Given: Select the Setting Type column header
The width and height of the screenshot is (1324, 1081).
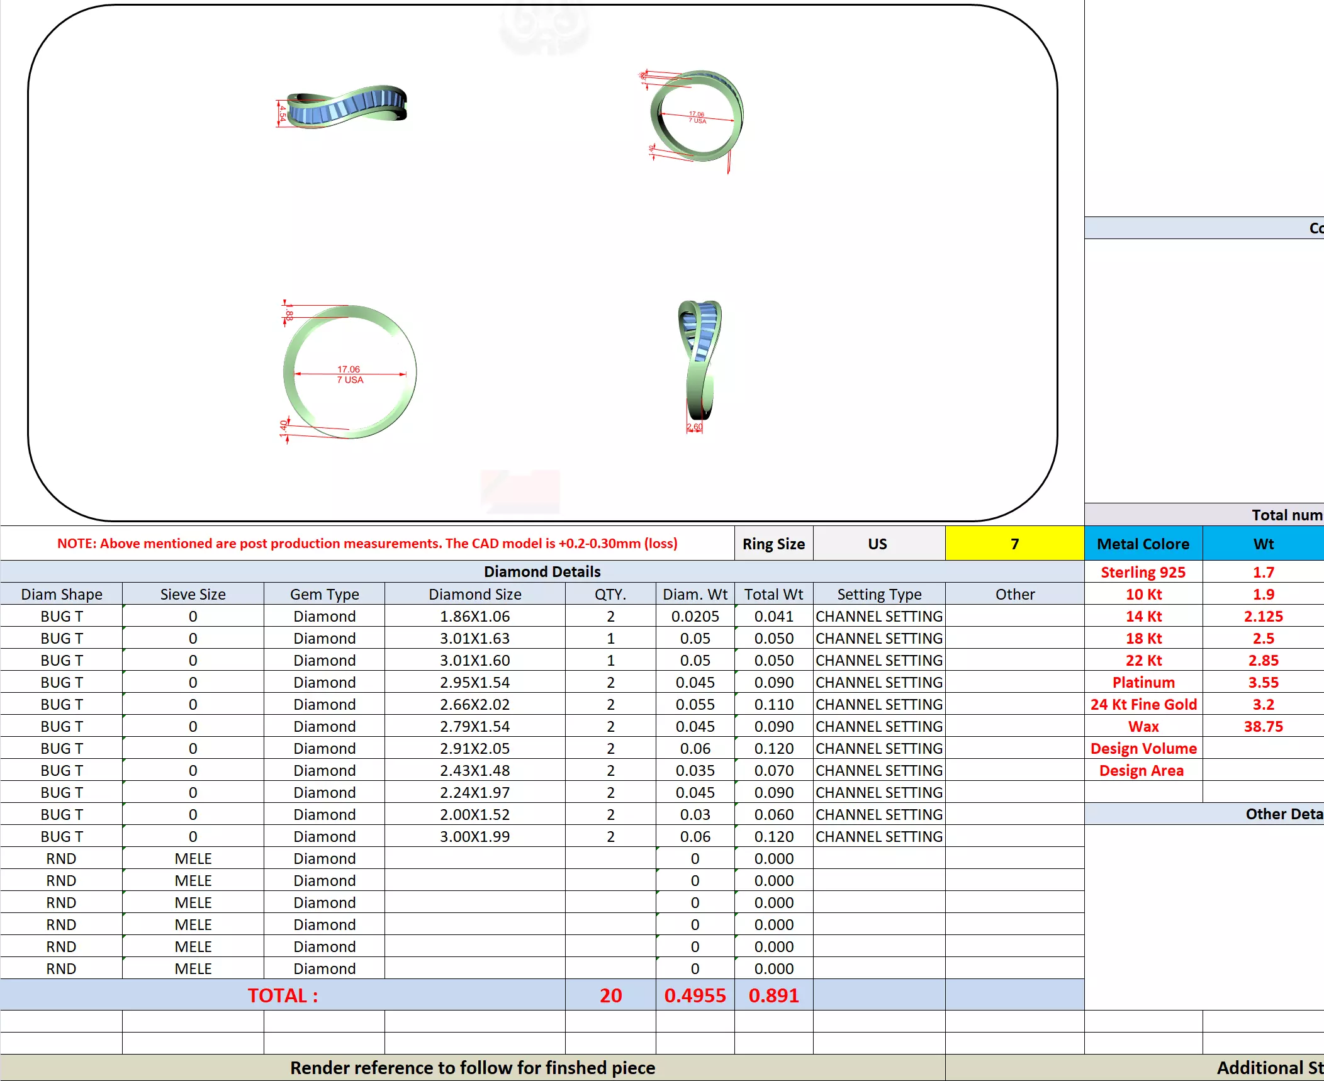Looking at the screenshot, I should point(878,594).
